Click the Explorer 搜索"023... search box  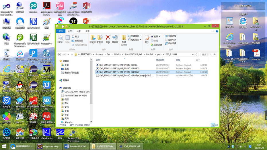(x=208, y=54)
